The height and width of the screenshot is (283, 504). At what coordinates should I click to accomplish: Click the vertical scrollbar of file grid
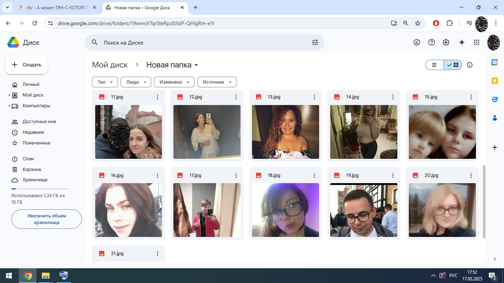coord(484,202)
